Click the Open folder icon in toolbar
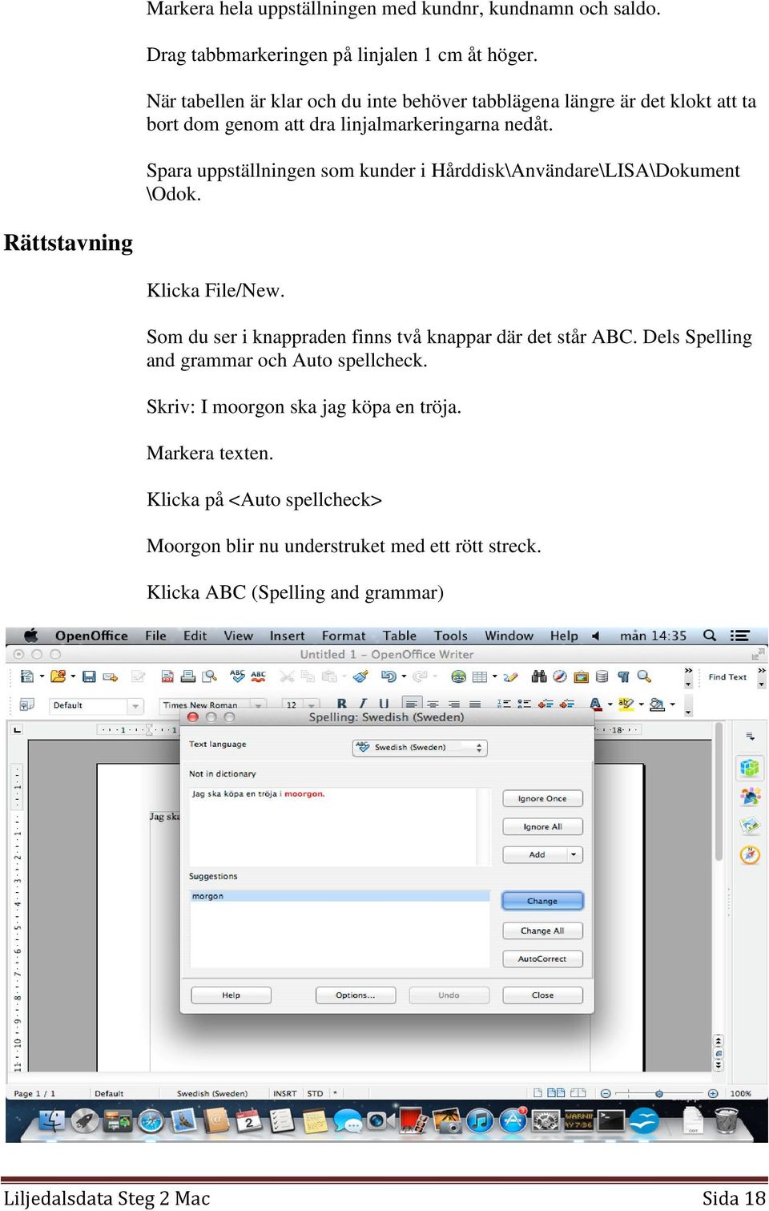Viewport: 769px width, 1211px height. [x=57, y=676]
